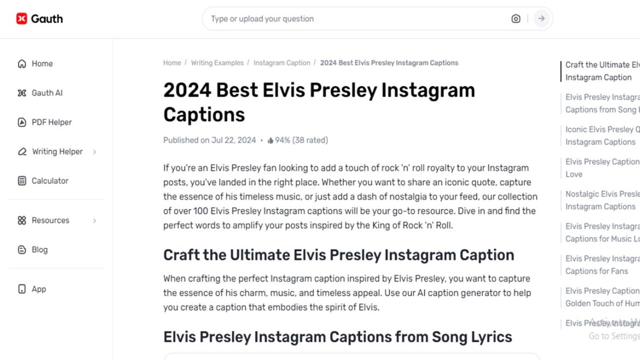Open Instagram Caption breadcrumb link
The image size is (640, 360).
282,63
